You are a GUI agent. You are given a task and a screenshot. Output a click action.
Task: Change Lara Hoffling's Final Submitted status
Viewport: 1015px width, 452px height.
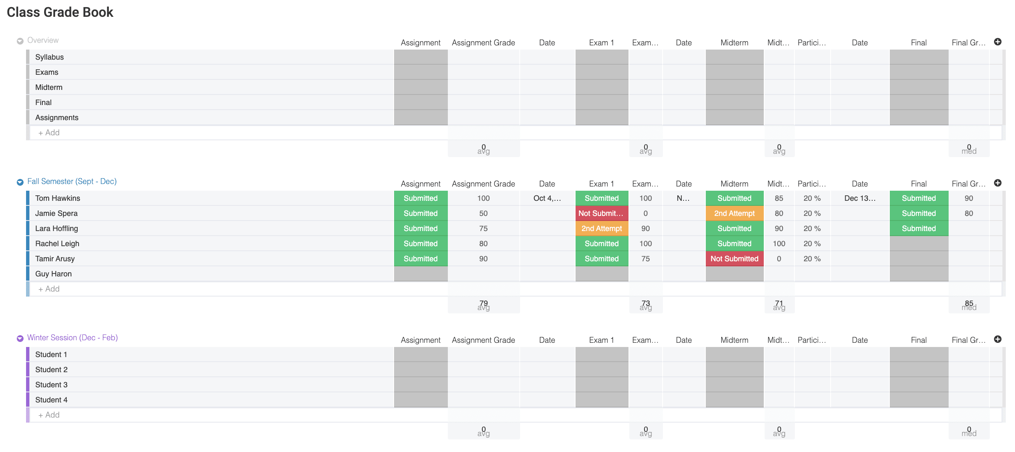click(x=919, y=229)
